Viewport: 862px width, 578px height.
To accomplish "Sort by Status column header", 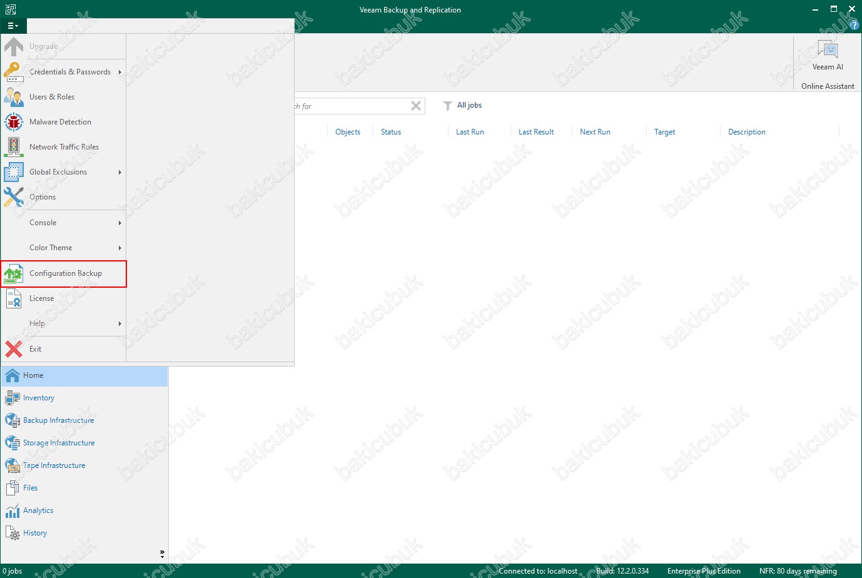I will (x=391, y=132).
